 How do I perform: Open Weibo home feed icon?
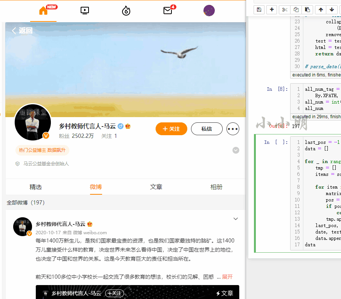pos(43,11)
